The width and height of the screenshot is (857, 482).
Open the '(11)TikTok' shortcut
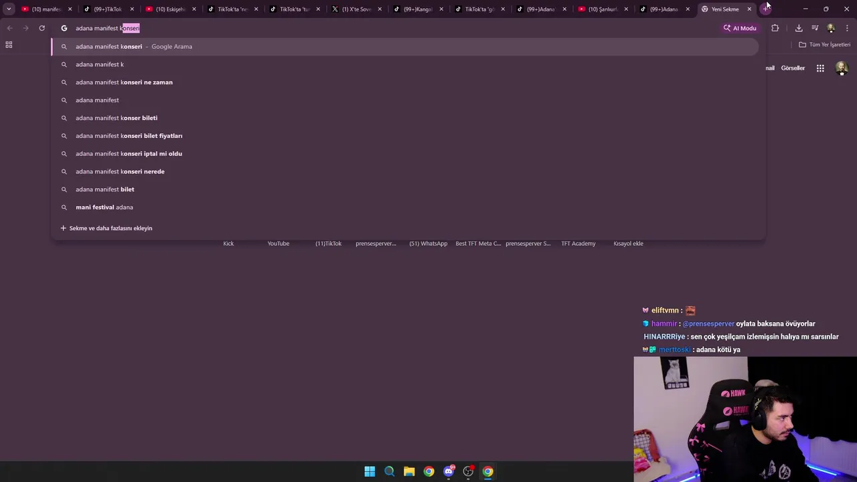[x=328, y=244]
